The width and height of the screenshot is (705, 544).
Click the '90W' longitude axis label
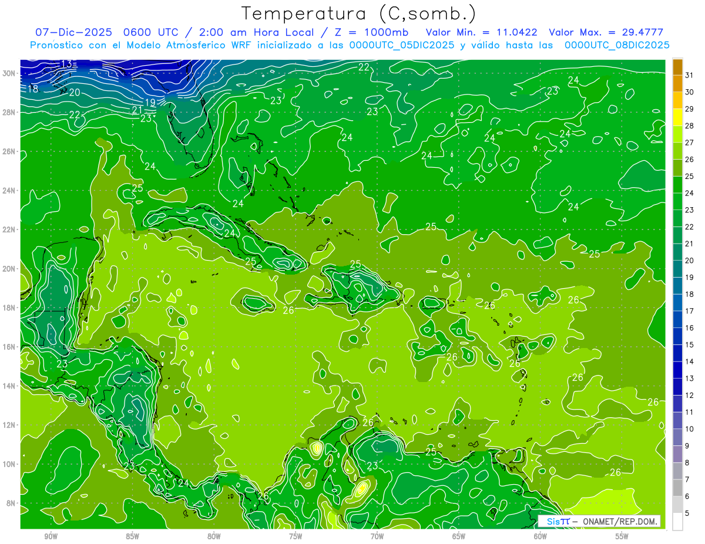point(51,536)
